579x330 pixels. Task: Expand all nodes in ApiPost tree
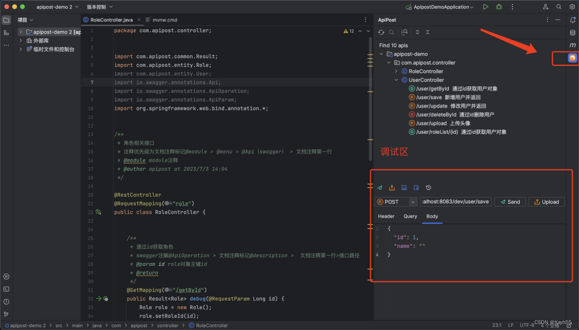[x=417, y=32]
